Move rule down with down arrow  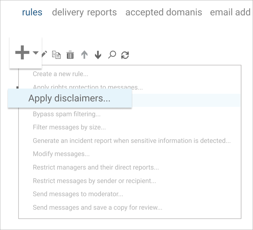(98, 55)
